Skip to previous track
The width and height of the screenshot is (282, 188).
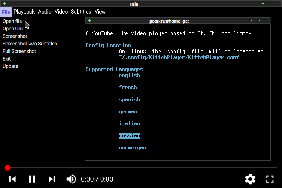point(12,179)
